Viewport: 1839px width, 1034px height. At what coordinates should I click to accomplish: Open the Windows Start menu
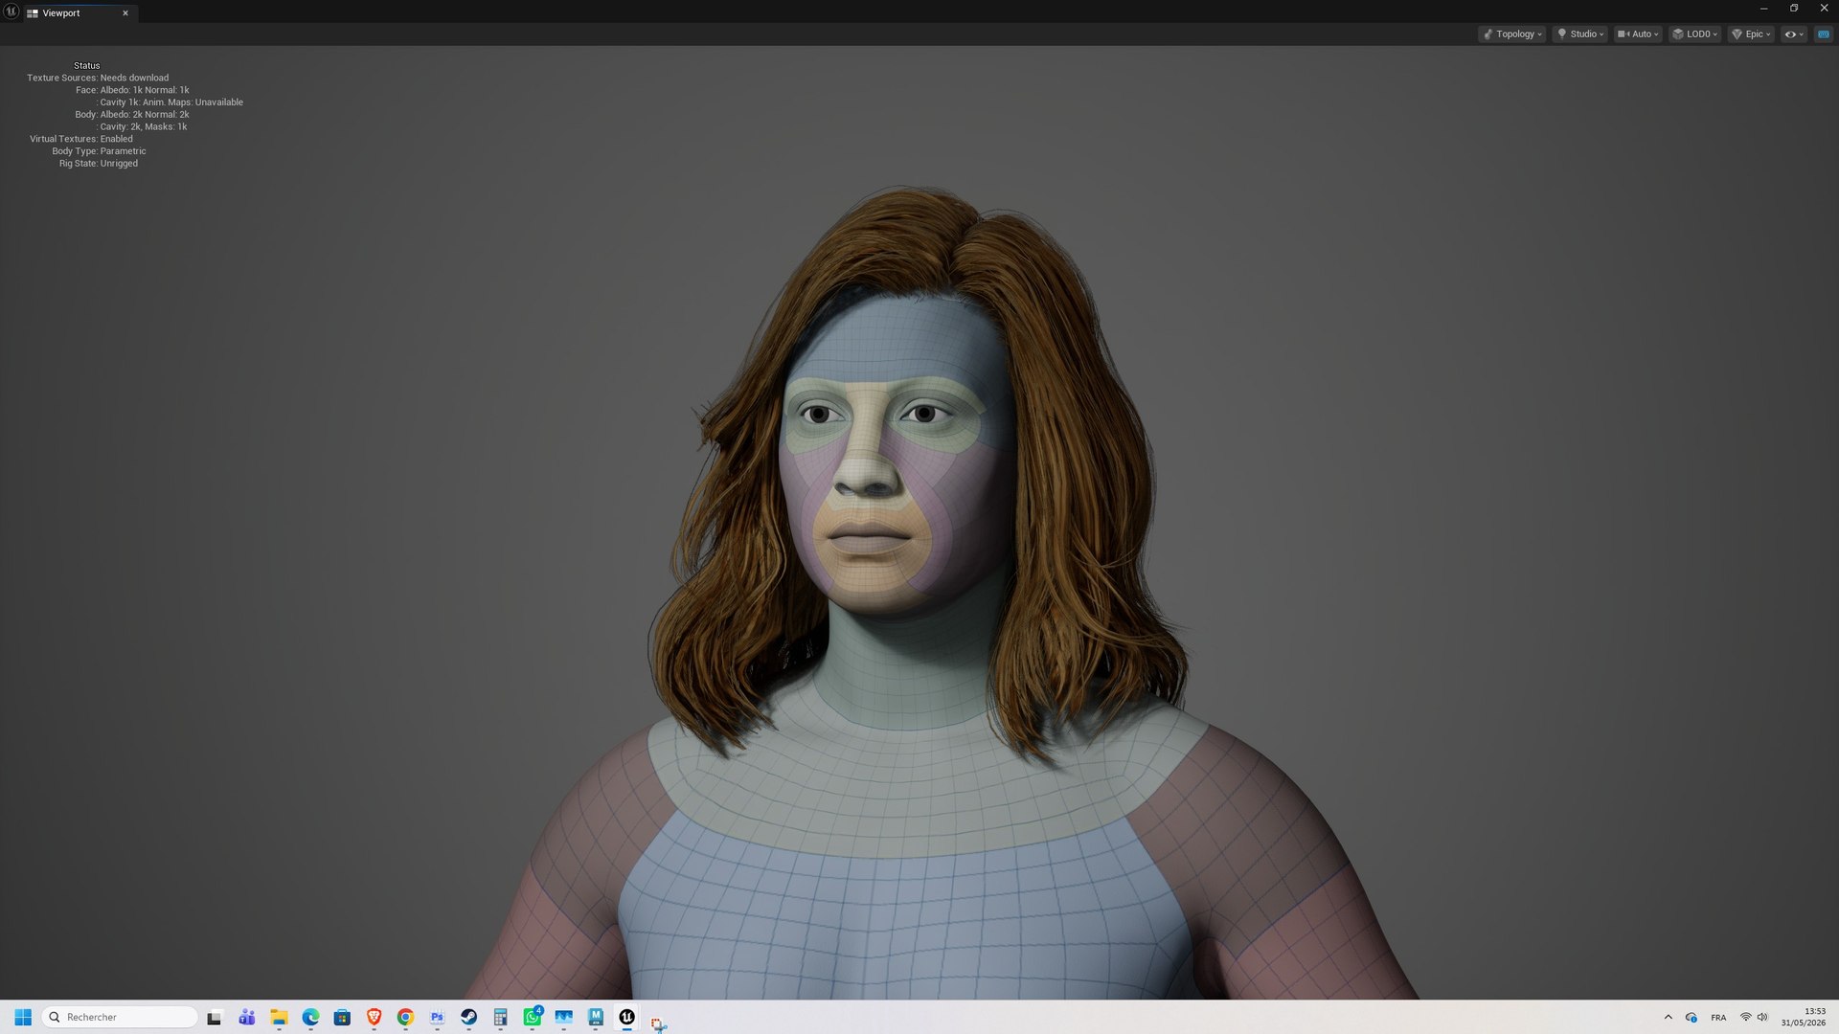pyautogui.click(x=23, y=1017)
